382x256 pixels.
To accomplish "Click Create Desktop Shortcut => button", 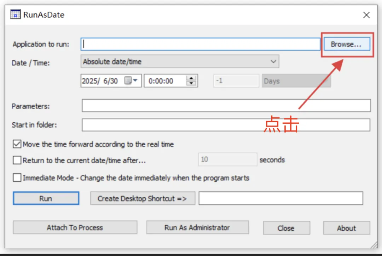I will tap(143, 198).
